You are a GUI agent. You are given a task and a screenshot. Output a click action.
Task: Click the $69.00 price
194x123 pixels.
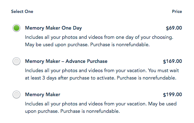coord(174,28)
